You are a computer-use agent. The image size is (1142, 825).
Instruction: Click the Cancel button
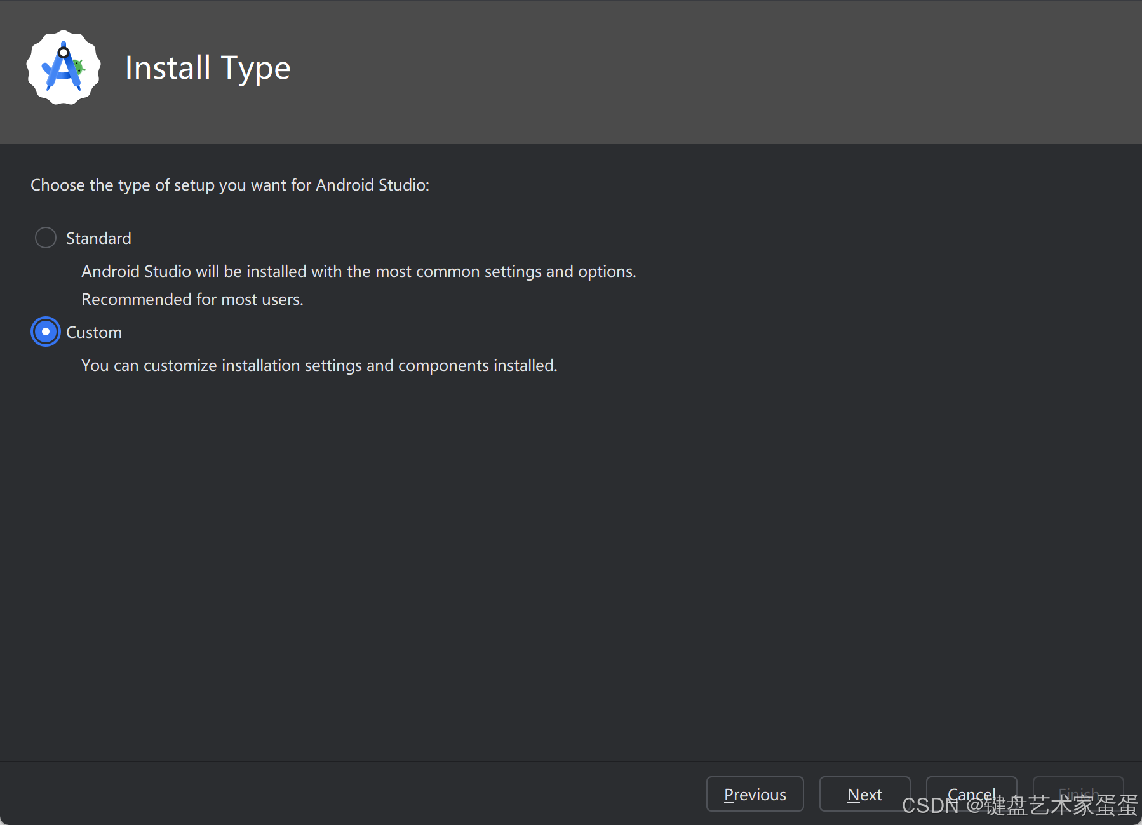click(971, 794)
